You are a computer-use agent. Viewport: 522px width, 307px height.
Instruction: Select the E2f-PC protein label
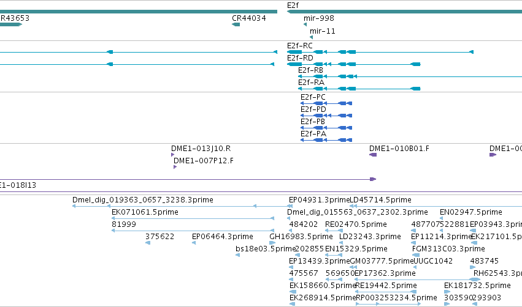[313, 97]
